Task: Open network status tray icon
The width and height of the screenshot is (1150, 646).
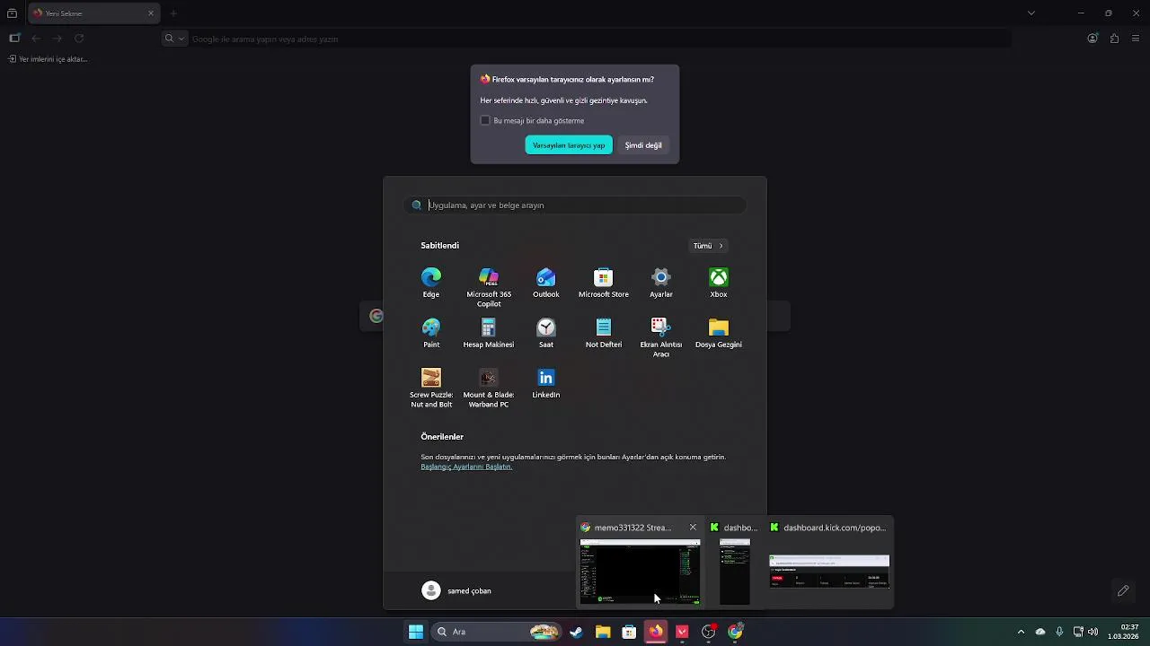Action: 1078,632
